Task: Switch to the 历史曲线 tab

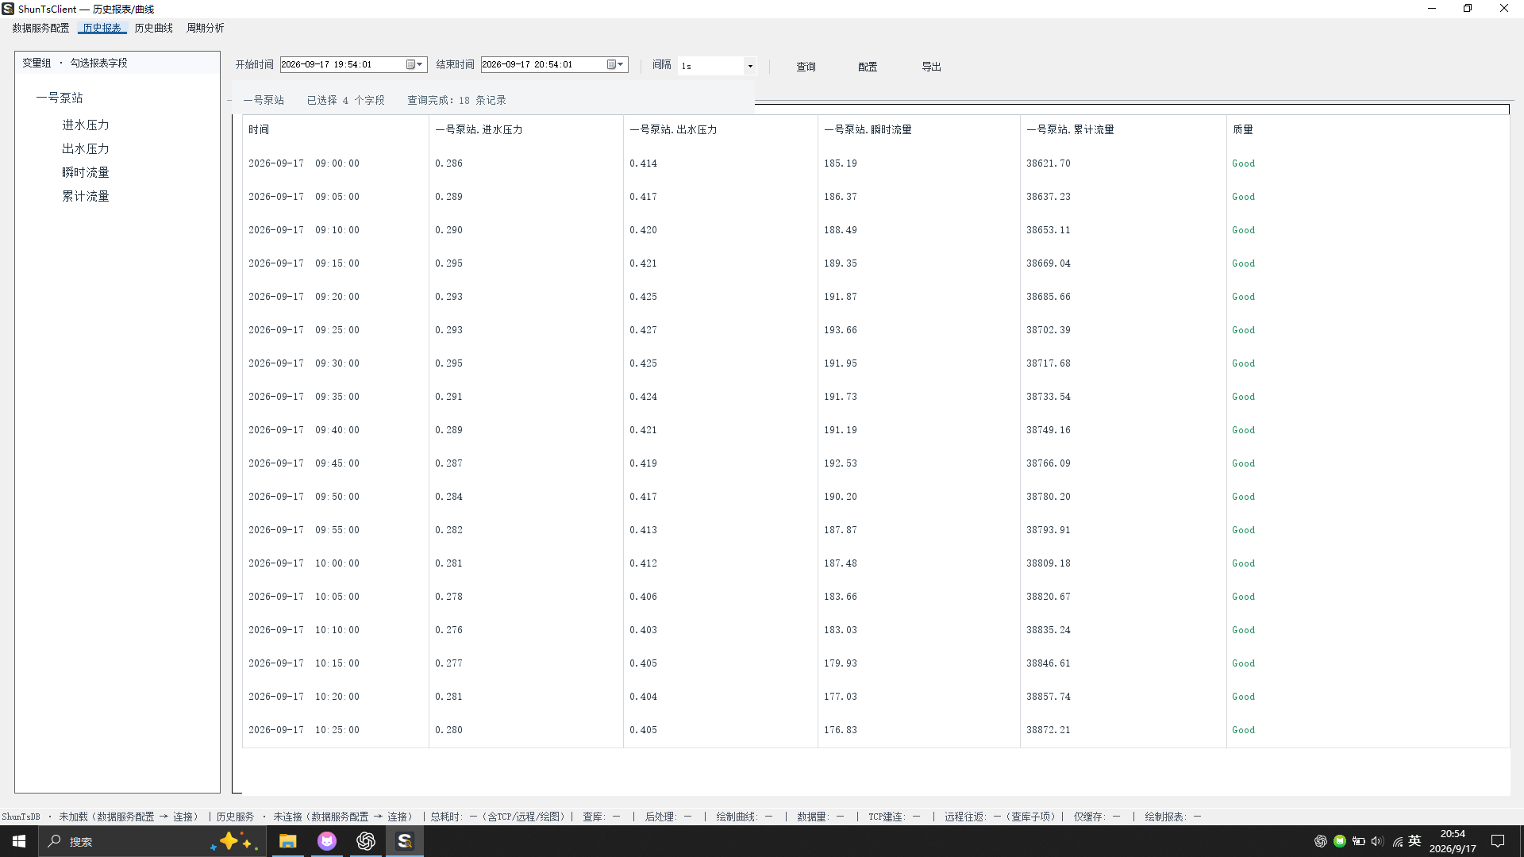Action: (153, 28)
